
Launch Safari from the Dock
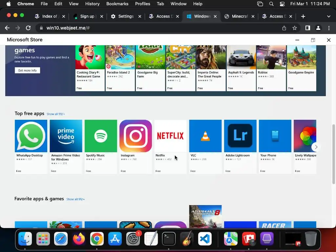click(61, 239)
